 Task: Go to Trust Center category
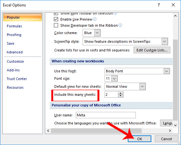(x=17, y=79)
